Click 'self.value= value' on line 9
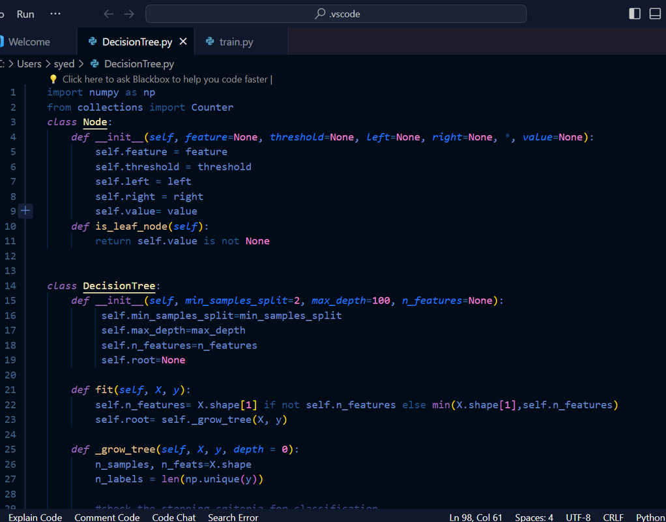Image resolution: width=666 pixels, height=522 pixels. pyautogui.click(x=146, y=211)
